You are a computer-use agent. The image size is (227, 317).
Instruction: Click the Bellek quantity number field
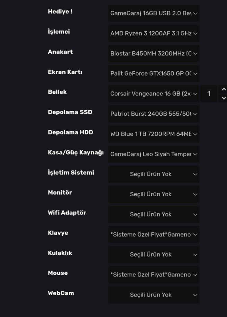click(x=209, y=94)
